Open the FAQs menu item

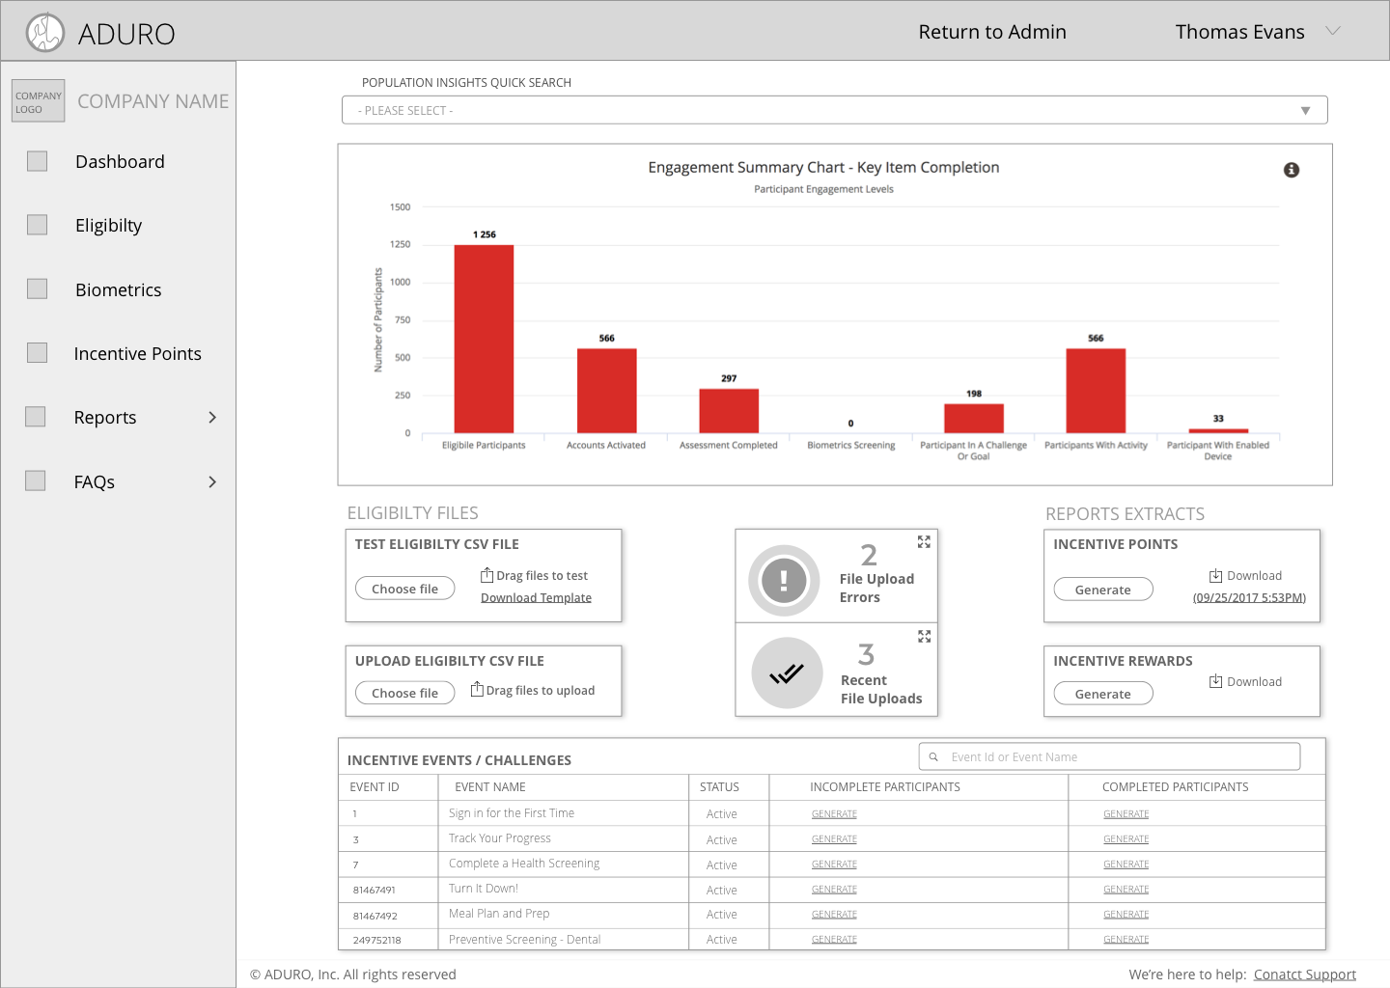click(x=94, y=481)
